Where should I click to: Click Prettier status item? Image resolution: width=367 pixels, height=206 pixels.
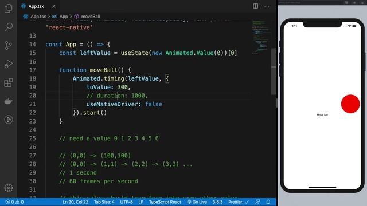pos(239,202)
